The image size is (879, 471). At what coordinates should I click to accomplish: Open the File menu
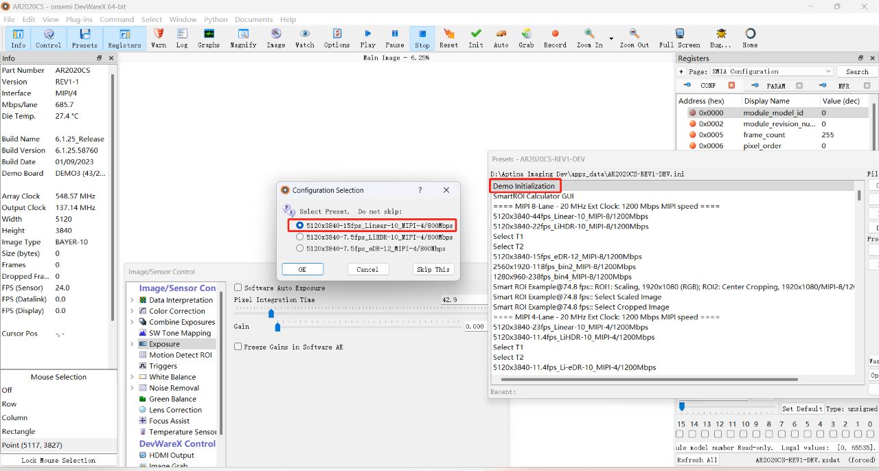pos(10,19)
